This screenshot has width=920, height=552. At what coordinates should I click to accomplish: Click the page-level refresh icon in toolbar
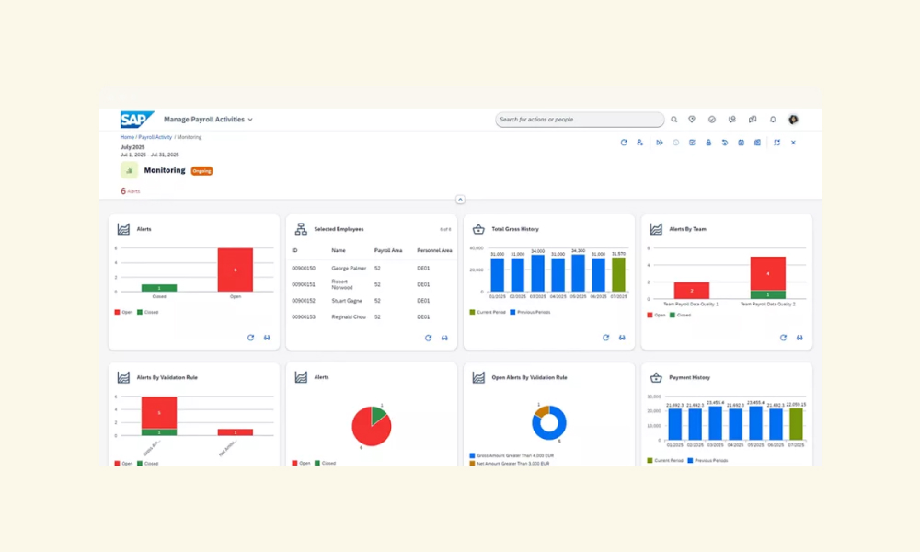pos(624,143)
